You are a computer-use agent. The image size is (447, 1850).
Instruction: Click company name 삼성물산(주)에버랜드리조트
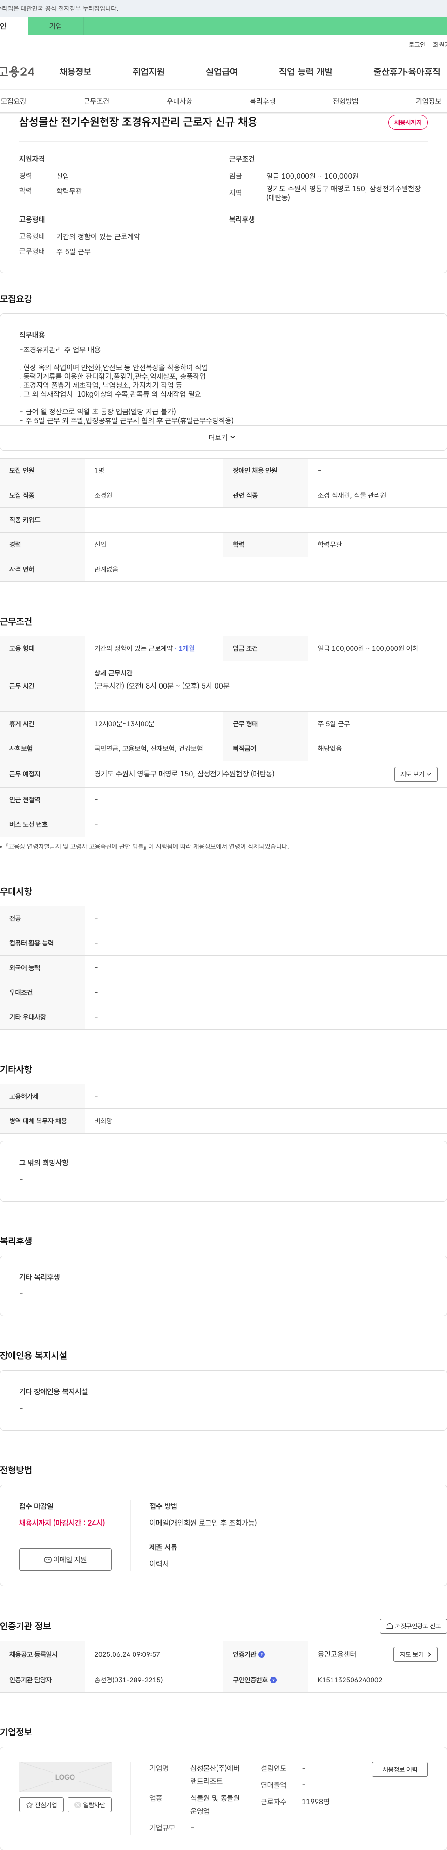click(215, 1775)
